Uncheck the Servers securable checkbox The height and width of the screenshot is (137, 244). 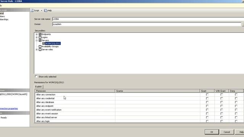[40, 40]
